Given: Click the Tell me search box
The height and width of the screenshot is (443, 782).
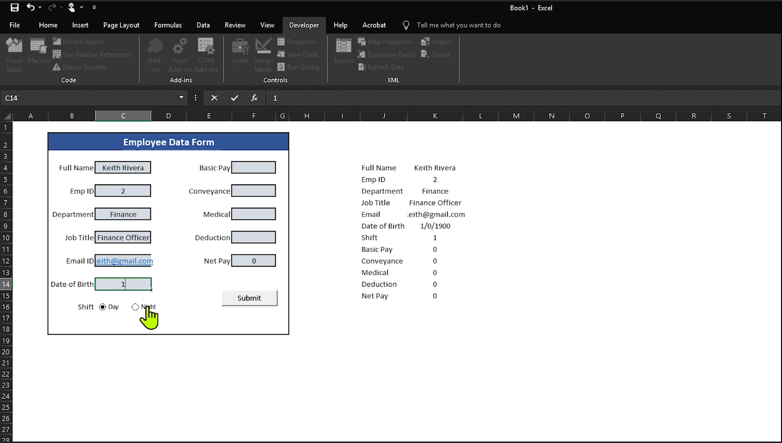Looking at the screenshot, I should click(x=458, y=25).
